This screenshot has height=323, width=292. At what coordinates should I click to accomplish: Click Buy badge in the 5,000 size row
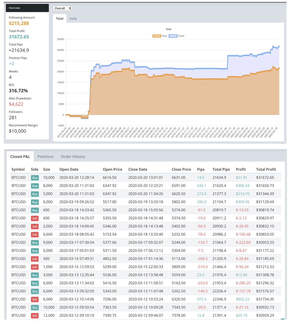(x=35, y=194)
